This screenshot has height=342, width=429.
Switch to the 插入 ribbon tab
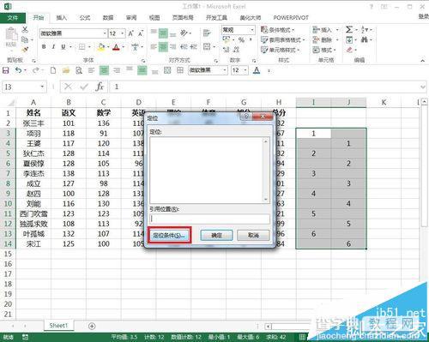[62, 18]
